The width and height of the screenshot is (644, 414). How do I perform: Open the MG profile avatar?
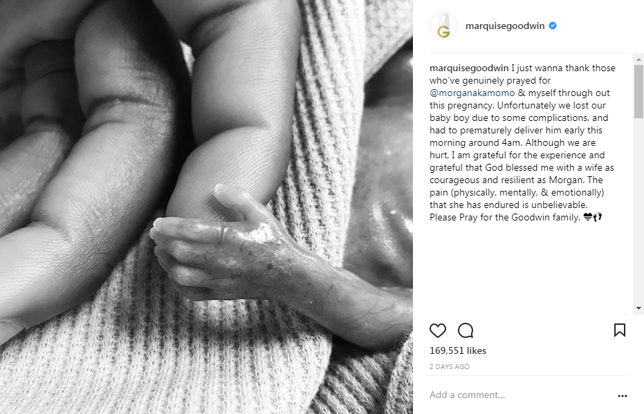tap(443, 26)
